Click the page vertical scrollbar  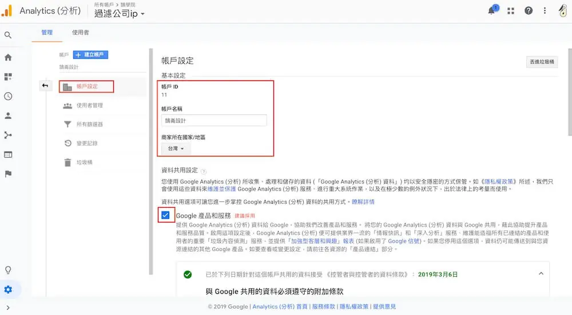coord(570,92)
